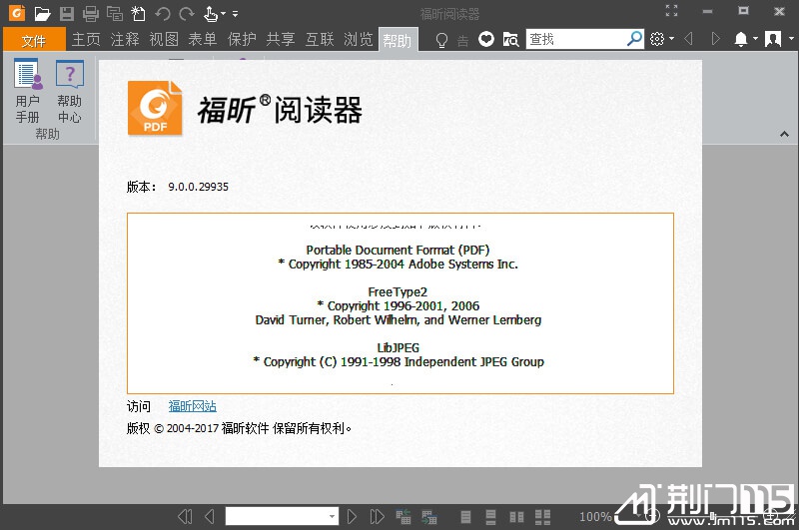Image resolution: width=799 pixels, height=530 pixels.
Task: Select continuous page view mode
Action: click(x=490, y=517)
